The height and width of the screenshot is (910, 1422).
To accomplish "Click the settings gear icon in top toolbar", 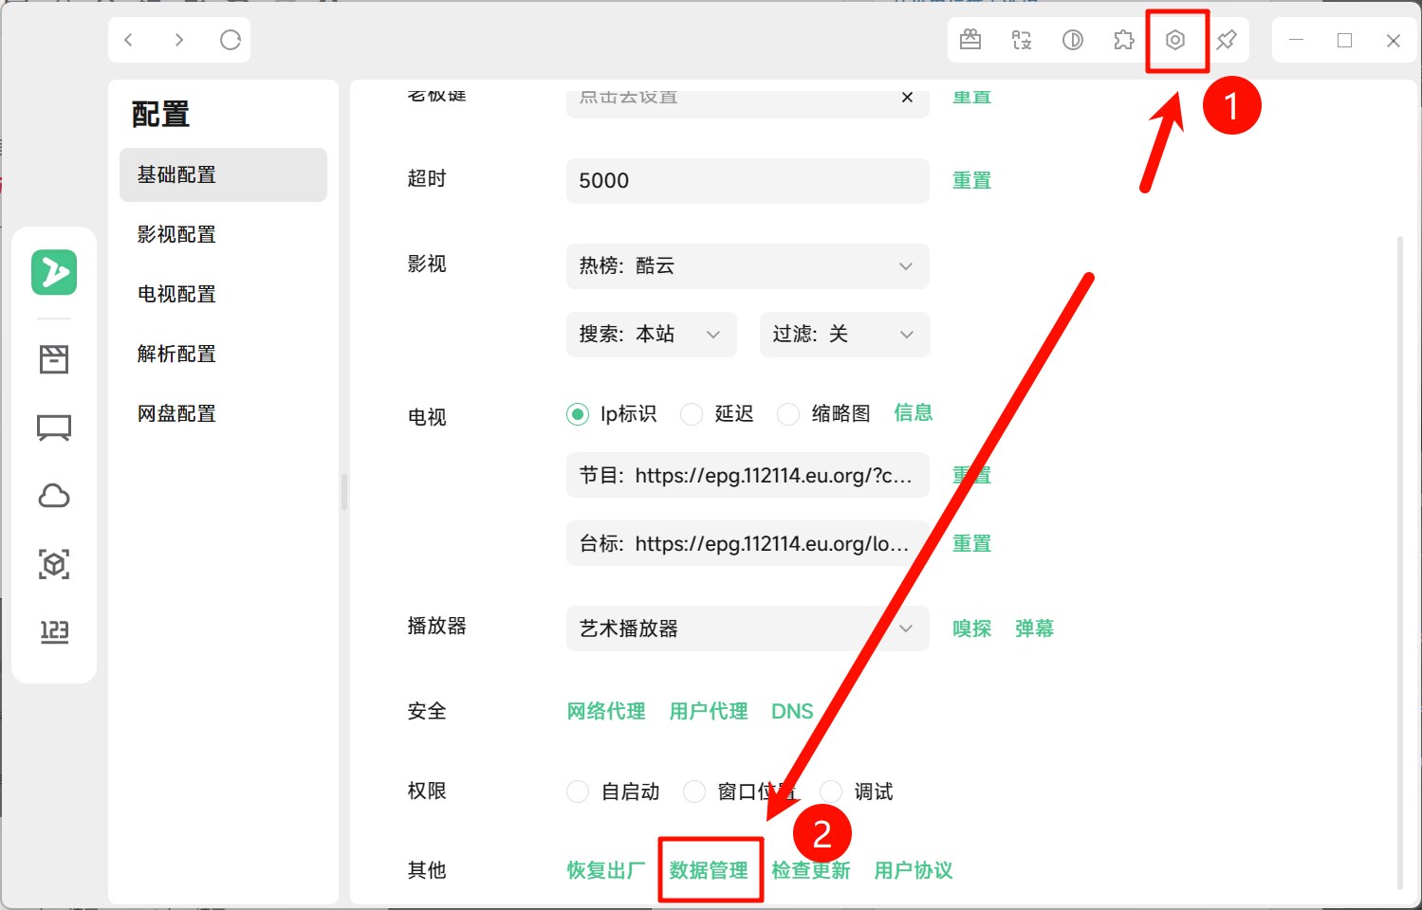I will tap(1174, 40).
